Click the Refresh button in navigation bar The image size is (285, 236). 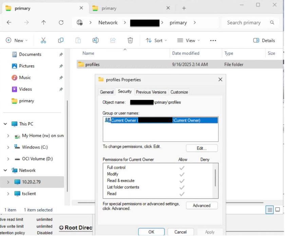click(61, 23)
